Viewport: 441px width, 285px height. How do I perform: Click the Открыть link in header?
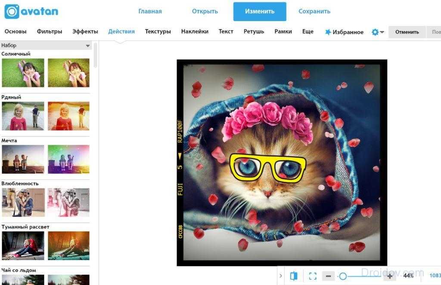[205, 12]
